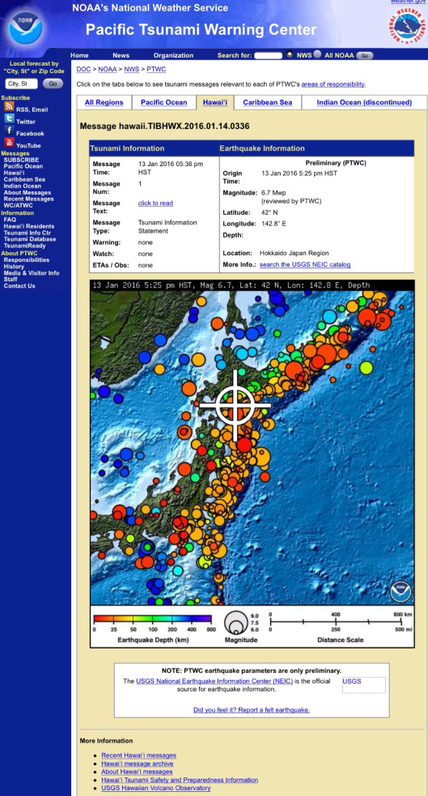Viewport: 428px width, 796px height.
Task: Click the USGS image placeholder
Action: tap(363, 685)
